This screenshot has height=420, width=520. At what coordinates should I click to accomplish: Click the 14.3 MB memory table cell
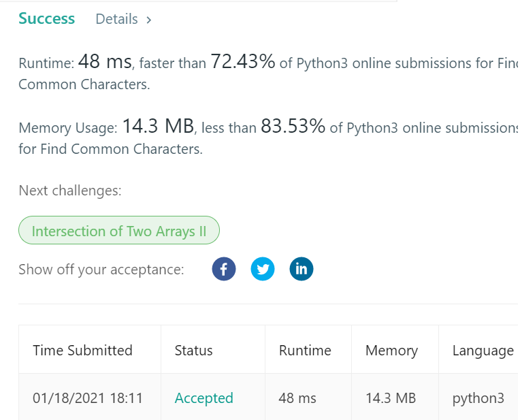(x=391, y=398)
